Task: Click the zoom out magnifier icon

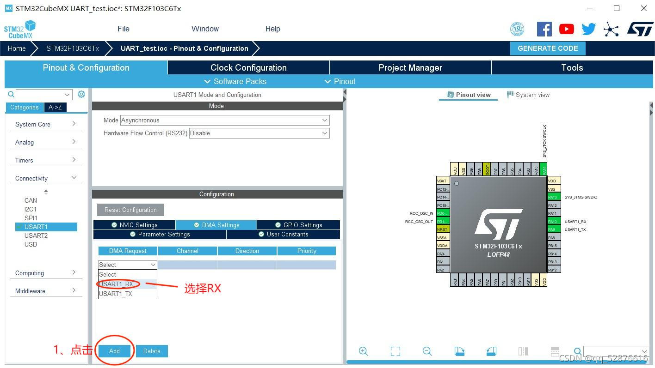Action: (427, 351)
